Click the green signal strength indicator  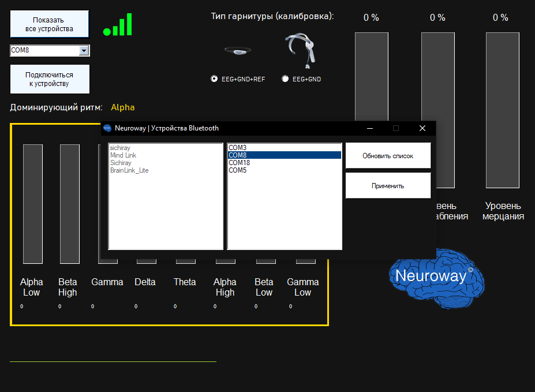click(117, 24)
